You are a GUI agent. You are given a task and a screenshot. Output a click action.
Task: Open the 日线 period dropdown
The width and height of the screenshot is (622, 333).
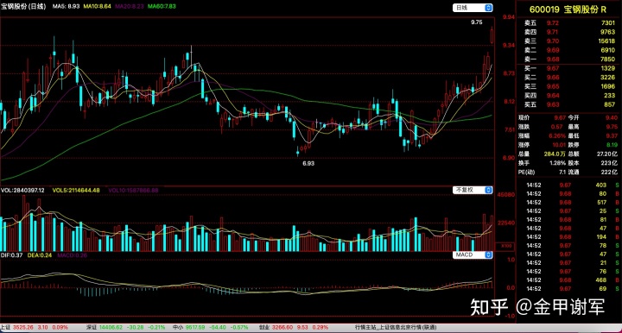click(x=473, y=8)
